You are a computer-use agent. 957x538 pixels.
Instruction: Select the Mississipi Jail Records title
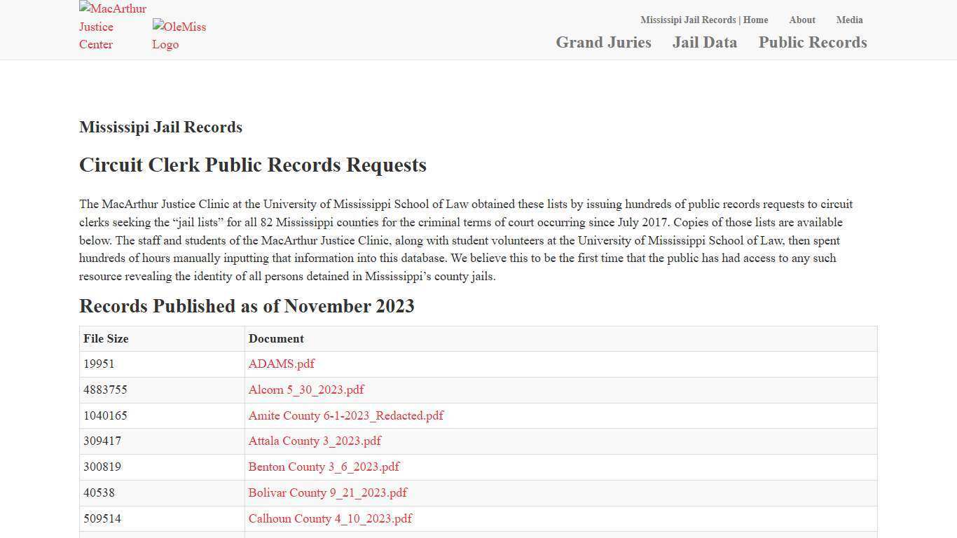[x=160, y=127]
